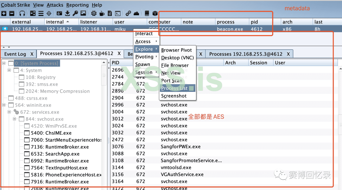Disconnect from team server (minus icon)

point(12,14)
